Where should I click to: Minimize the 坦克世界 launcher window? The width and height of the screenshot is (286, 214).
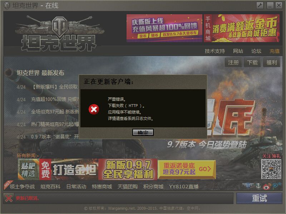pyautogui.click(x=270, y=5)
